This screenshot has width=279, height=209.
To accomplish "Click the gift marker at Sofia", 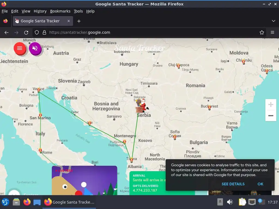I will click(175, 137).
